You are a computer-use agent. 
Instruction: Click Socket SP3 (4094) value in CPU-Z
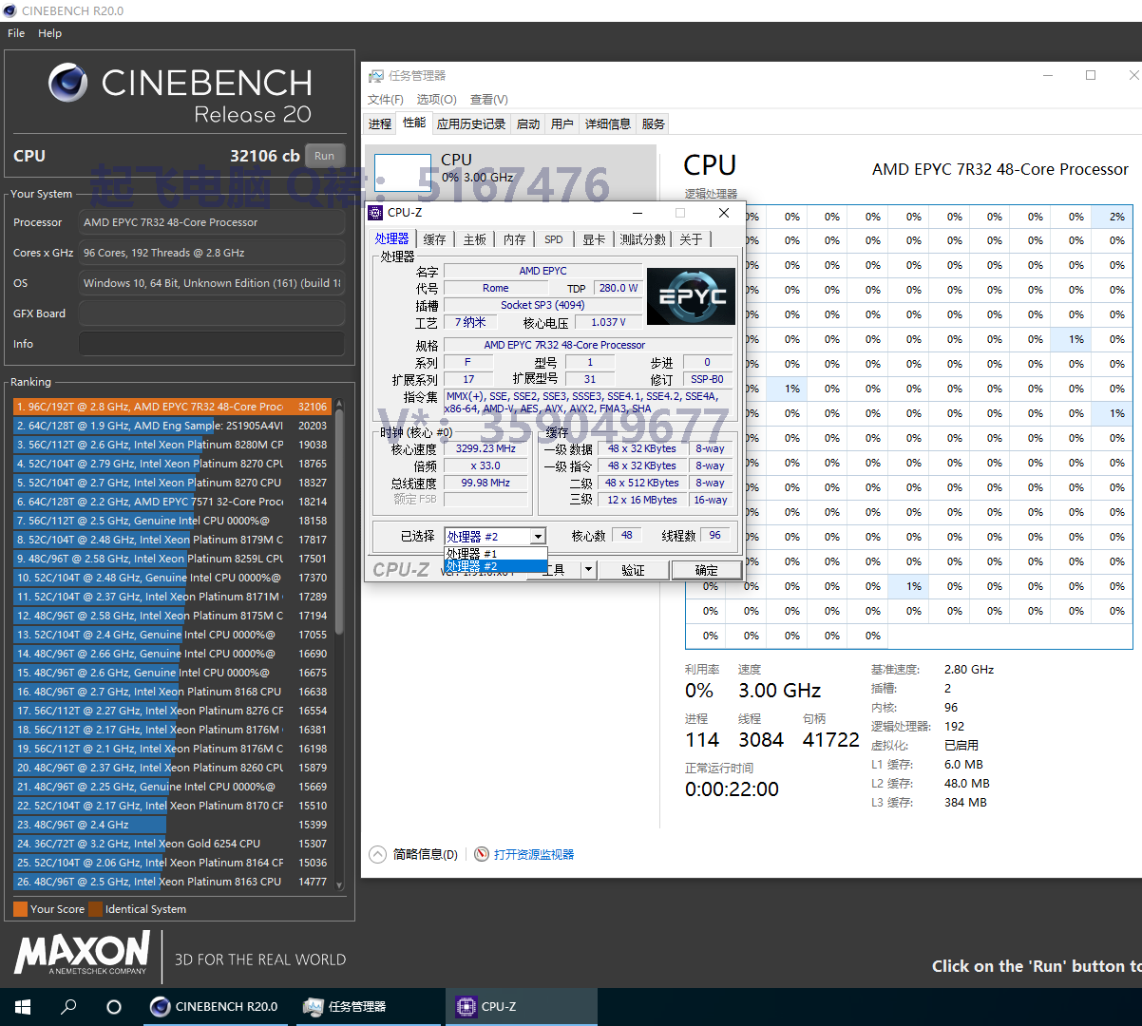coord(542,305)
